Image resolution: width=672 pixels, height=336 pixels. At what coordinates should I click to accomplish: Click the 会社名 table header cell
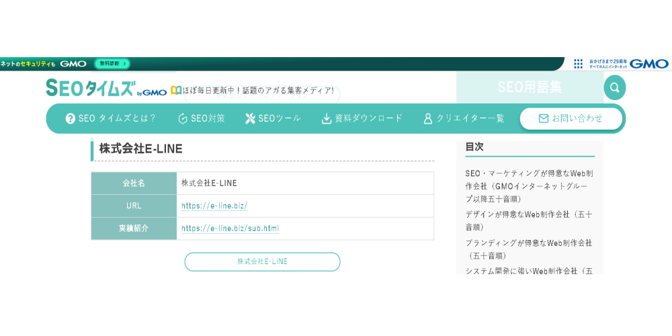point(134,183)
